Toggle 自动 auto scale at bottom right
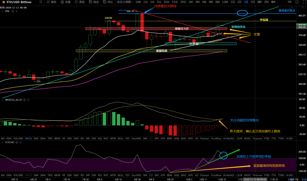 click(x=304, y=179)
